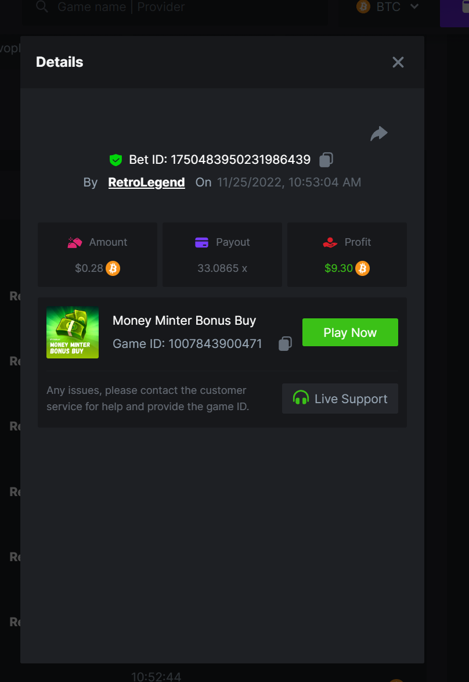Click the purple Payout card icon

(201, 242)
